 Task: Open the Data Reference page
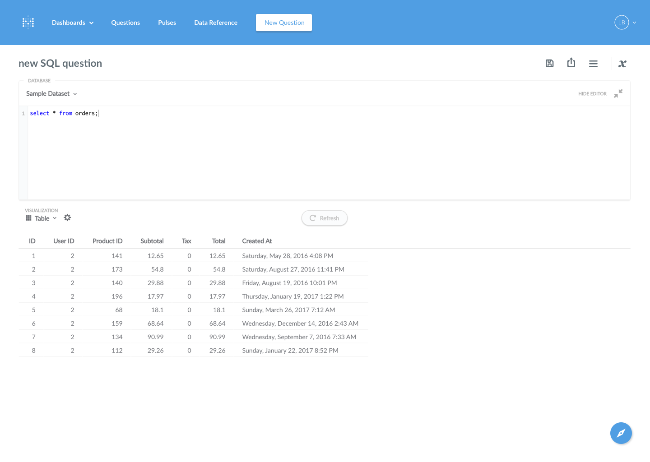pos(216,22)
